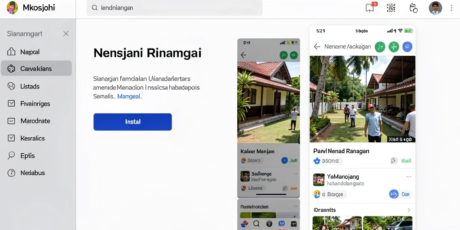460x230 pixels.
Task: Click back arrow in small phone preview
Action: click(x=243, y=55)
